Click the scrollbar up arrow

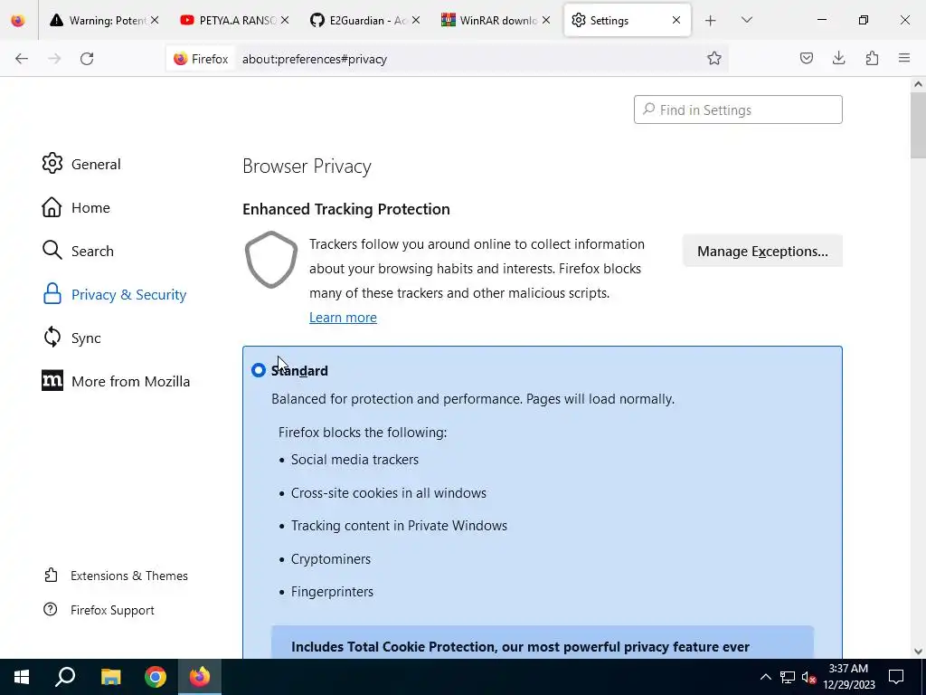coord(918,84)
